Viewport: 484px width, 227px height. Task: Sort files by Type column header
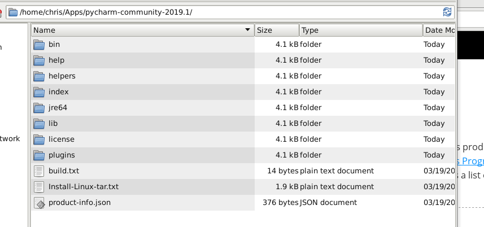pos(361,30)
